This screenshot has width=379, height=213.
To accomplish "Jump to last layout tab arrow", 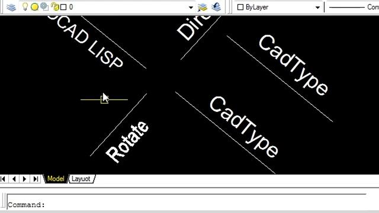I will [x=36, y=179].
